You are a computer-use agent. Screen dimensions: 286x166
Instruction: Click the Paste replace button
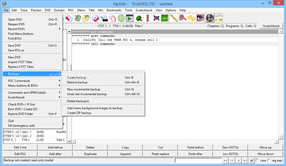[x=160, y=154]
